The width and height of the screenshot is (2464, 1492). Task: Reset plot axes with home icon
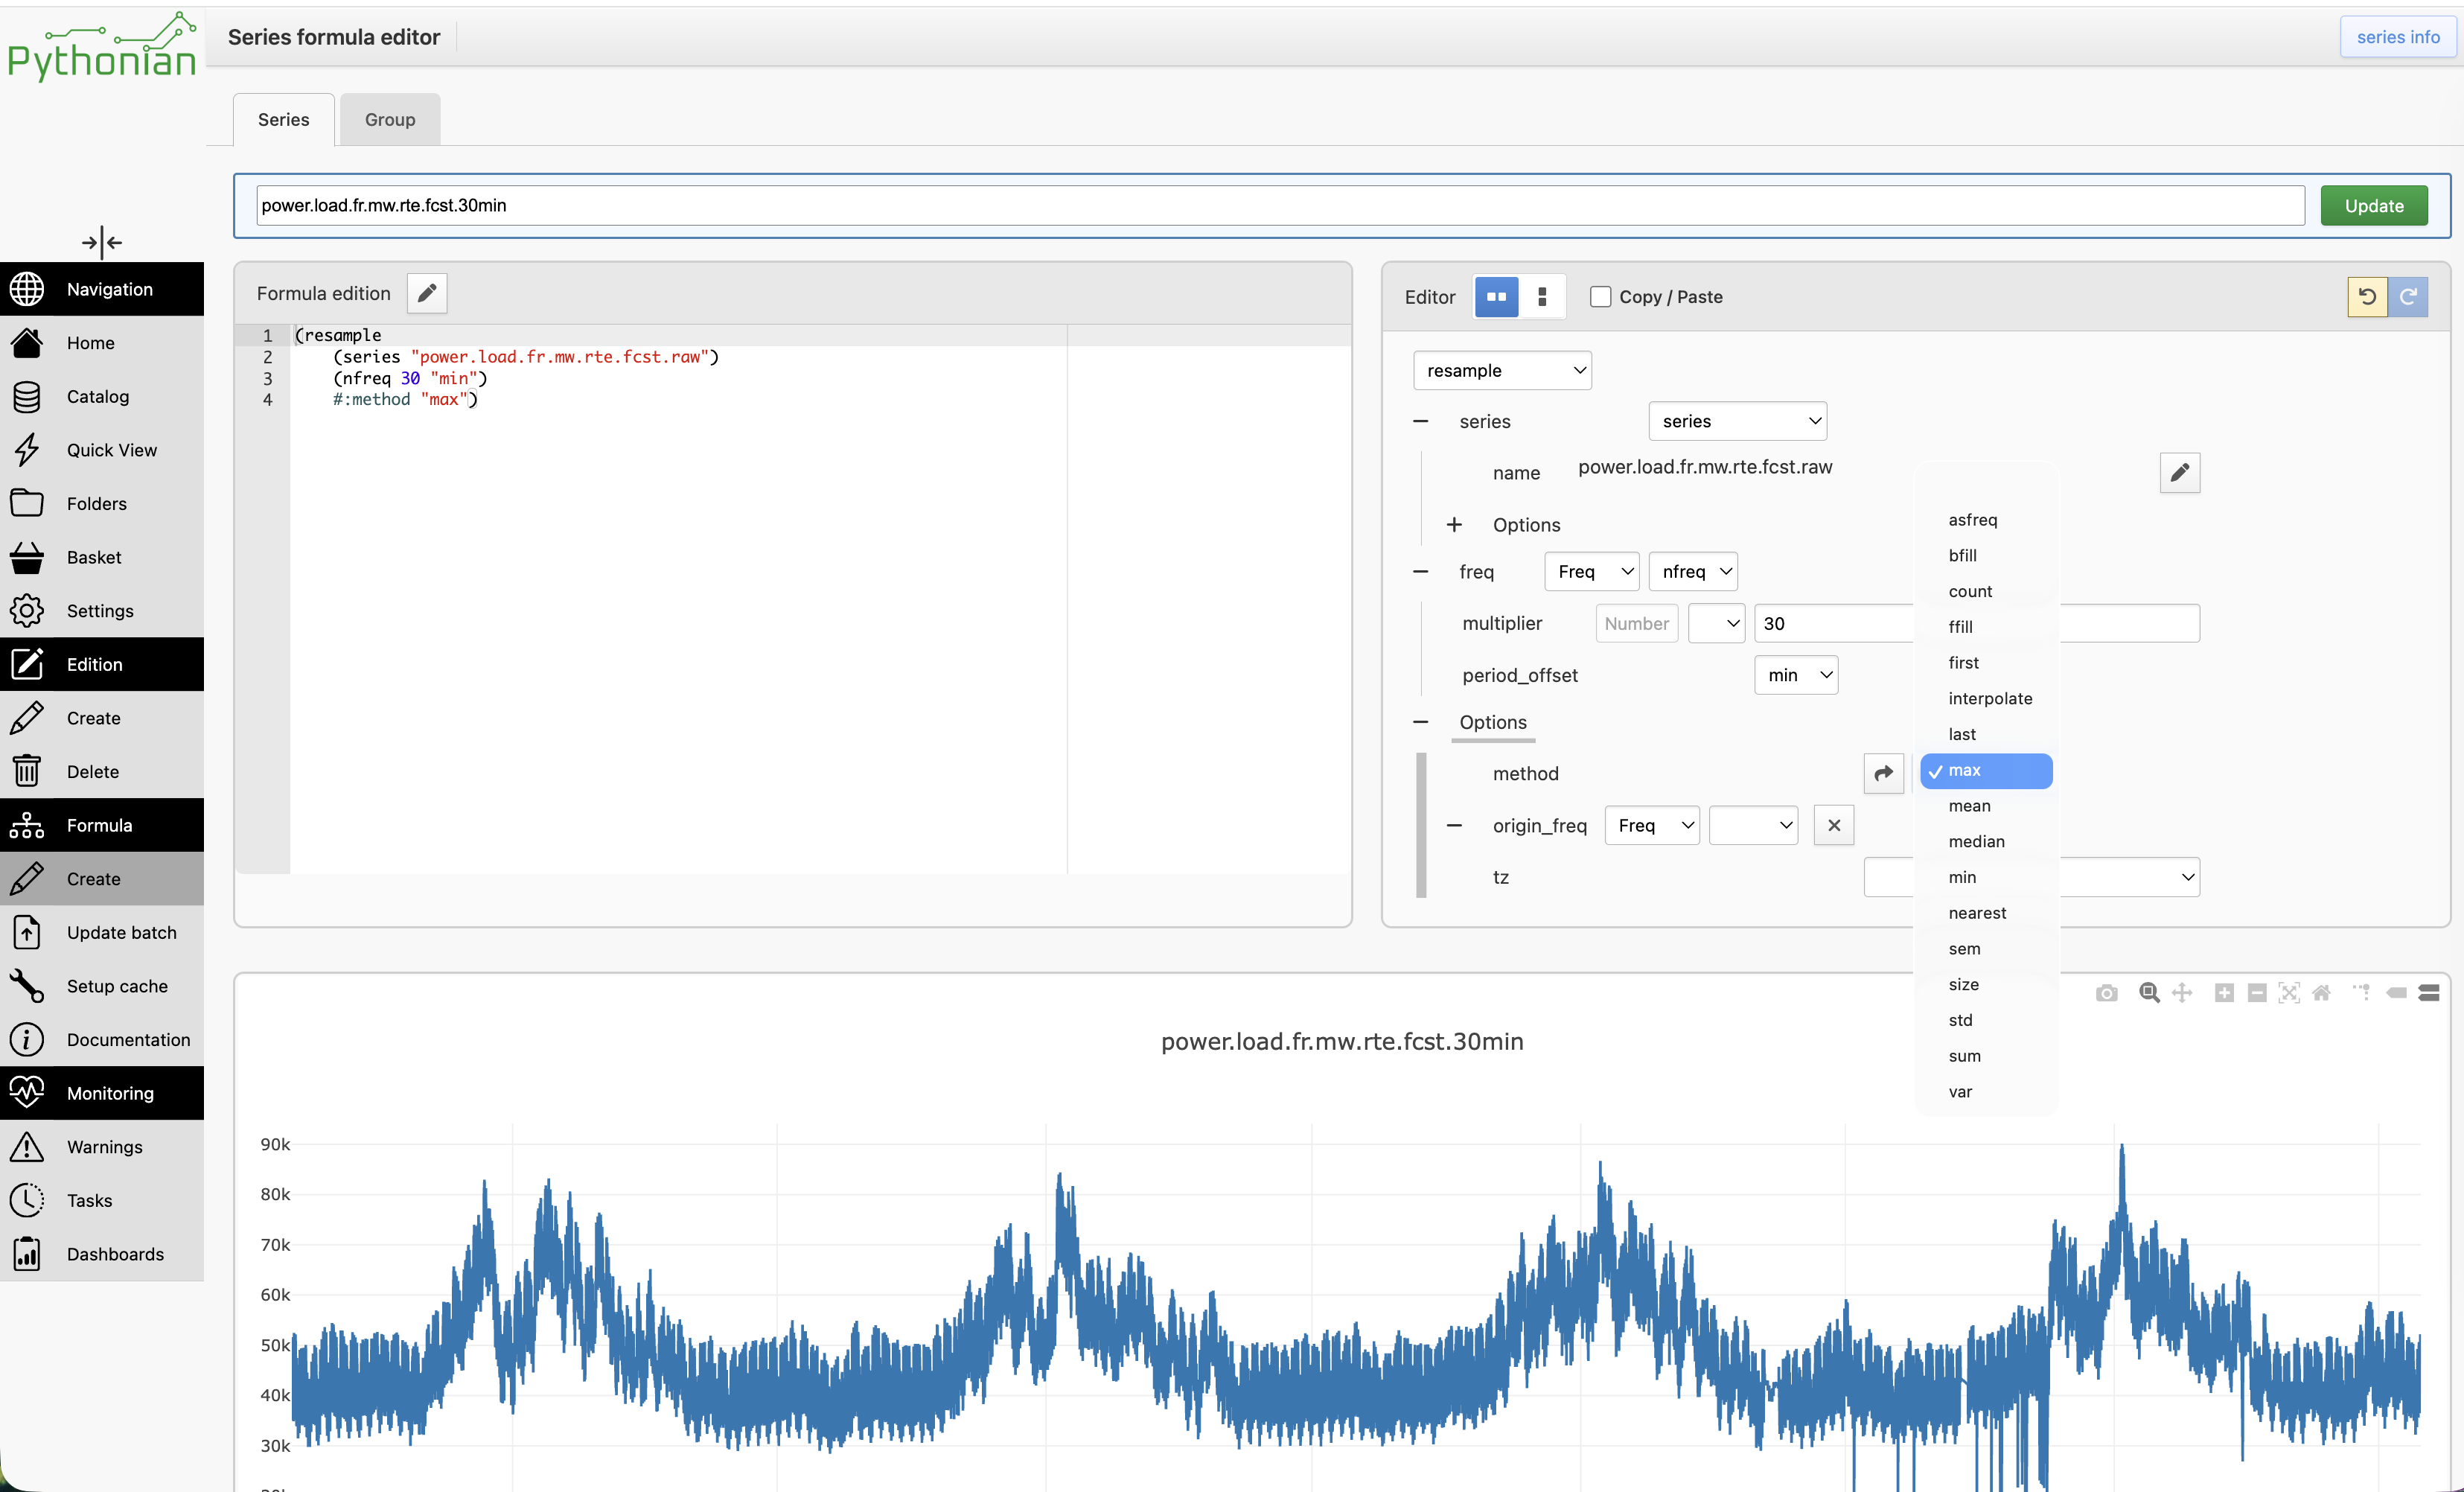coord(2322,993)
